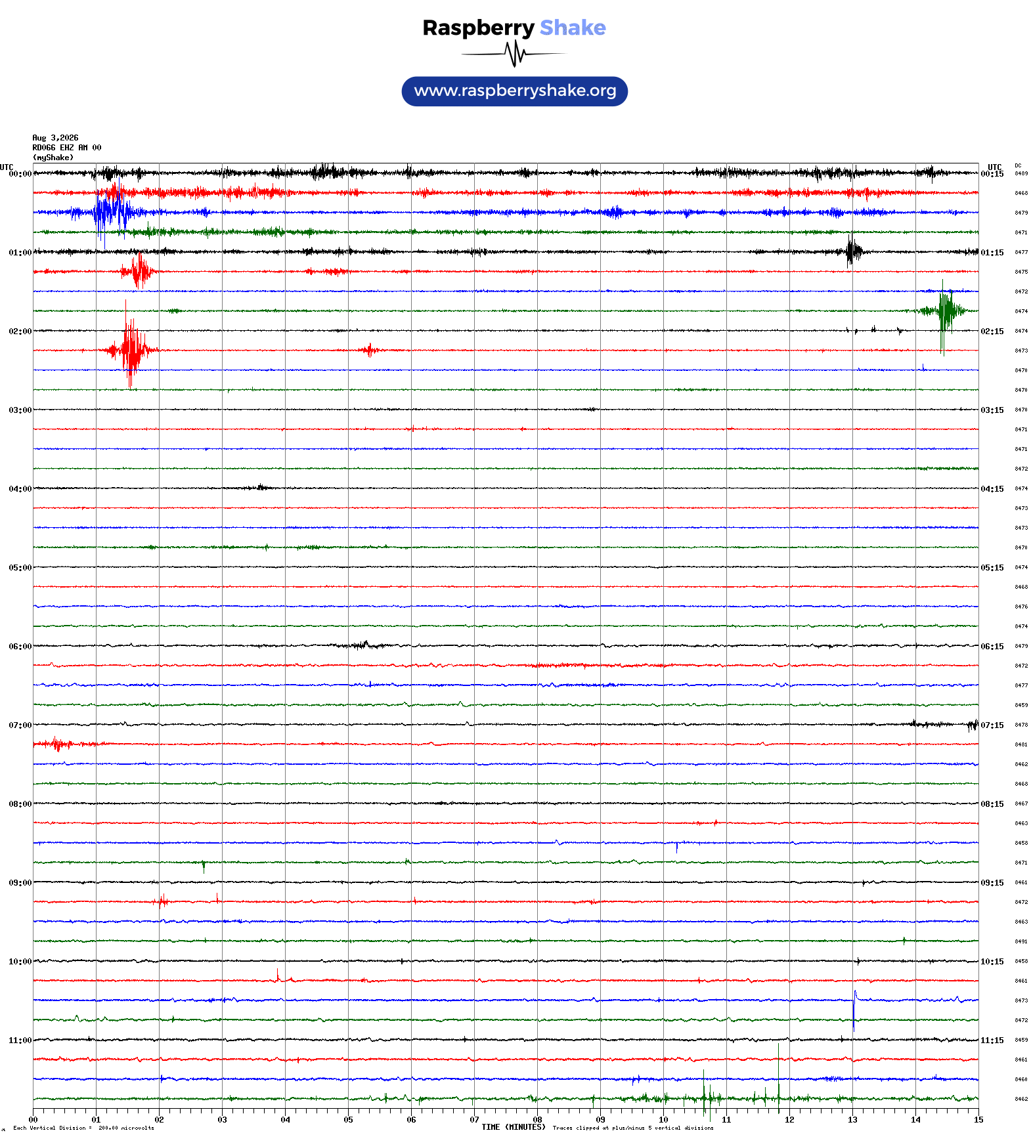Click the "DC" column header
1031x1137 pixels.
[1018, 165]
